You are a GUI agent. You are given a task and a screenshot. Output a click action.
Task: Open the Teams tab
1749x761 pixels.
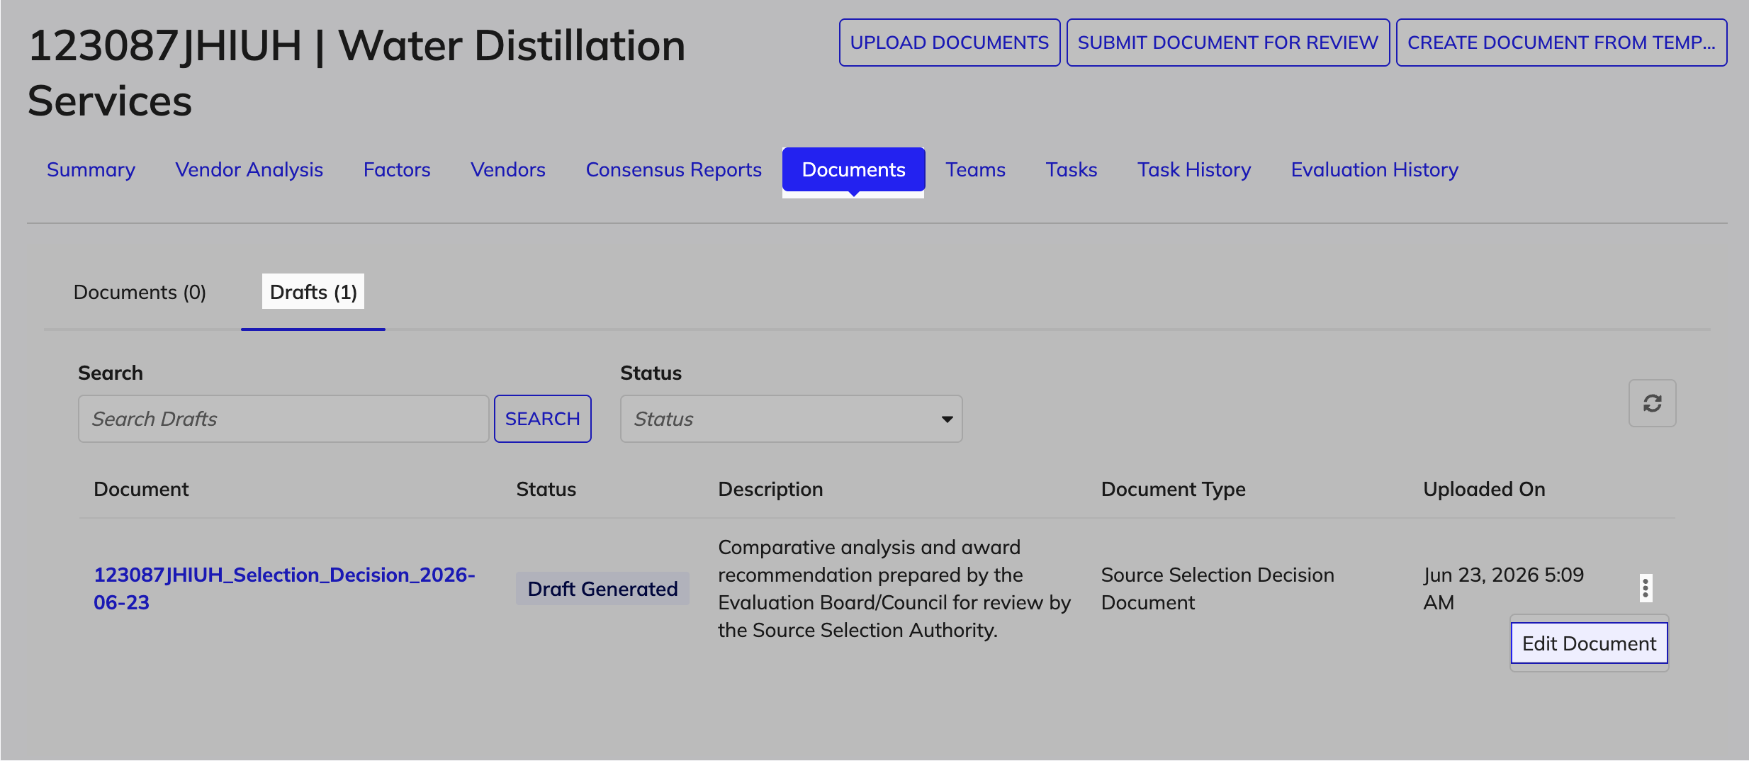[x=975, y=169]
